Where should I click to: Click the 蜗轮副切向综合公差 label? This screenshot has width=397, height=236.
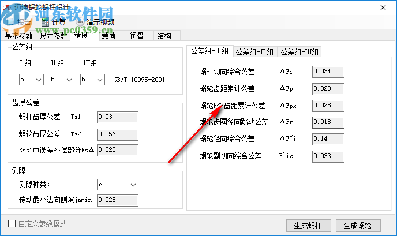click(230, 156)
